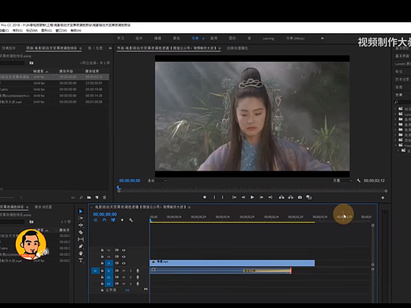Click Add Marker in Program monitor transport
This screenshot has width=411, height=308.
click(205, 197)
